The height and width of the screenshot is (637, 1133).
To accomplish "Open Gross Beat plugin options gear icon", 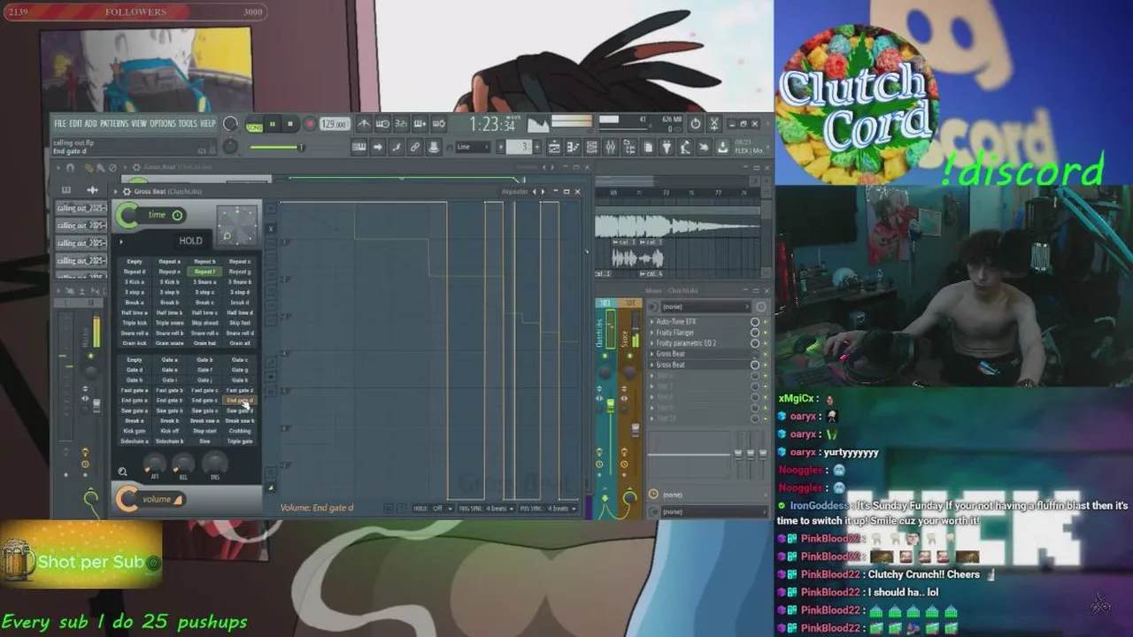I will [127, 191].
